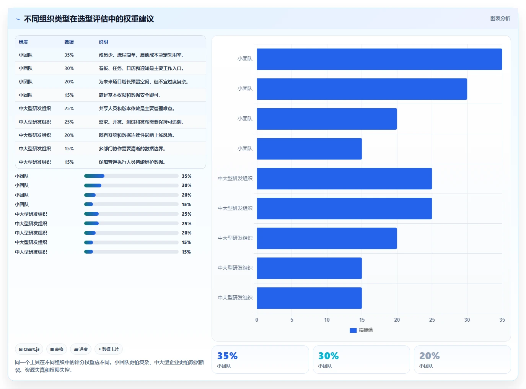The image size is (526, 389).
Task: Toggle the 指标值 legend label
Action: click(366, 330)
